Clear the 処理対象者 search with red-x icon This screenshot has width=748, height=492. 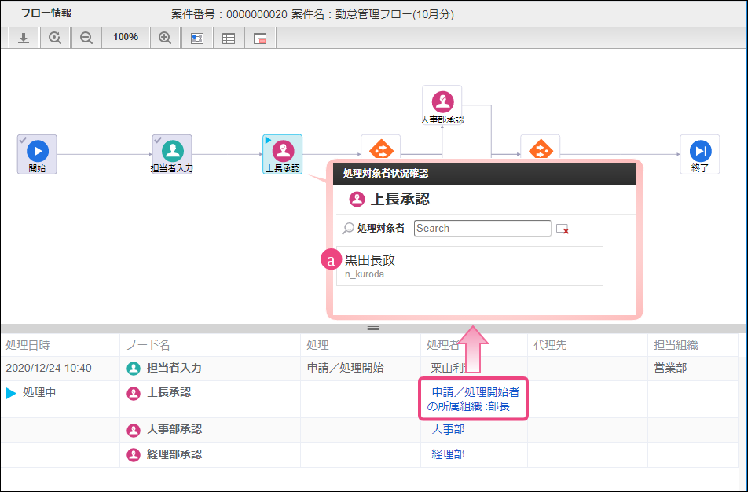pyautogui.click(x=563, y=229)
